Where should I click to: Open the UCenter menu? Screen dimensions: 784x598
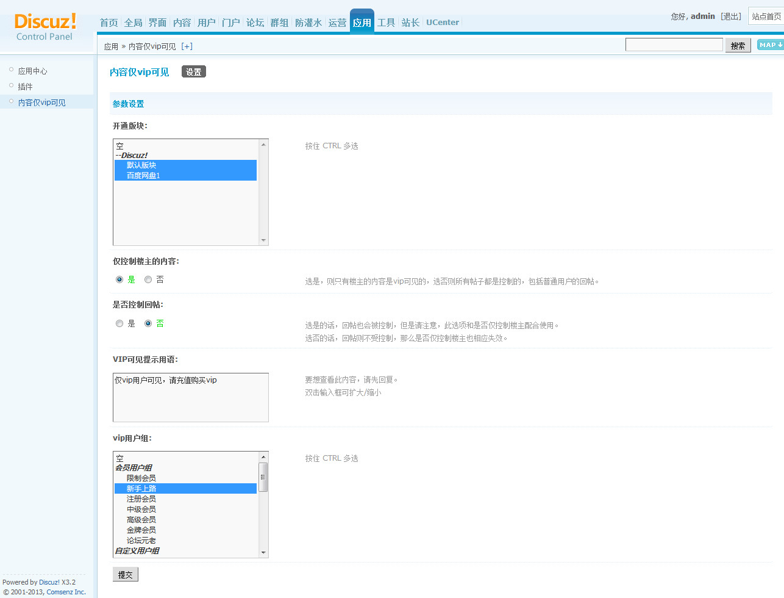[x=443, y=23]
